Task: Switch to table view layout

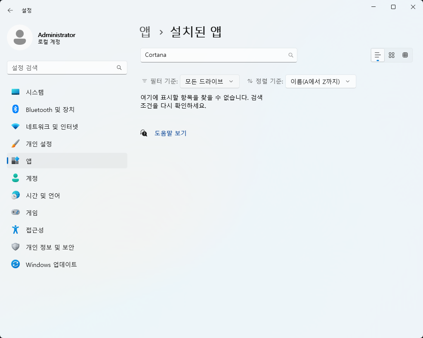Action: (405, 55)
